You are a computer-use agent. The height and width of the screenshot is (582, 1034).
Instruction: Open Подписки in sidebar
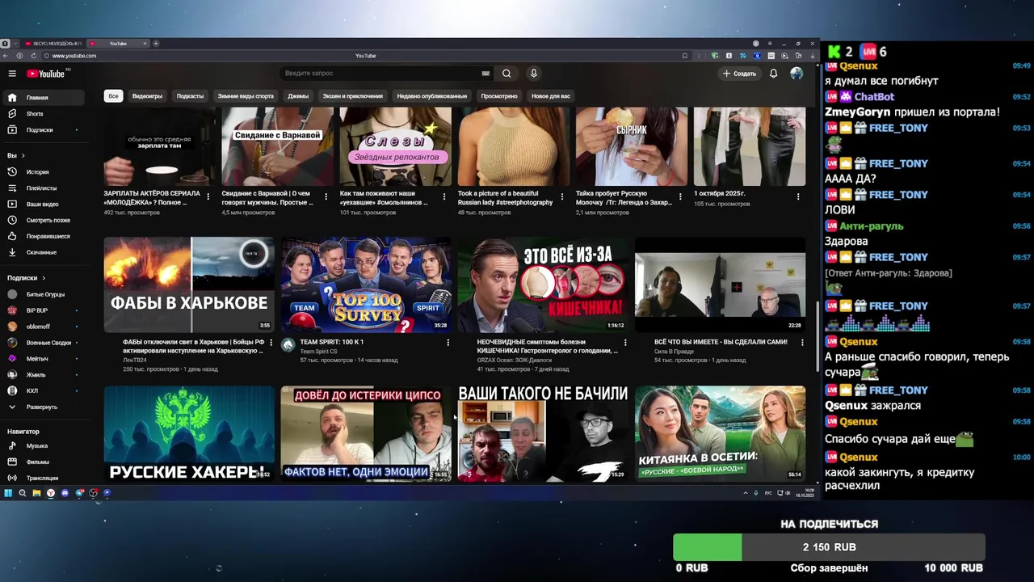(x=43, y=130)
